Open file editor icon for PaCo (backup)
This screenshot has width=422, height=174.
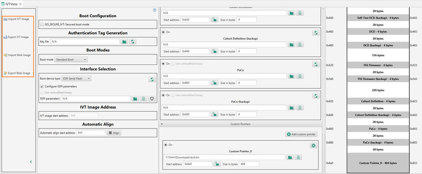coord(300,108)
